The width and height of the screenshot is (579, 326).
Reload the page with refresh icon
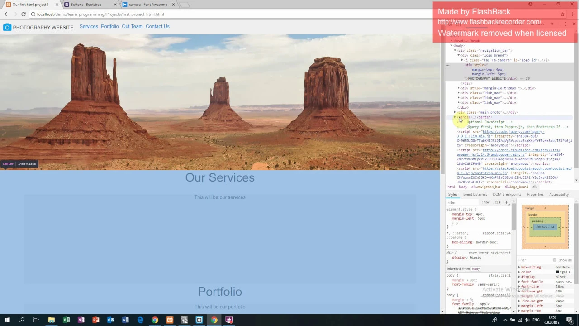pos(24,14)
